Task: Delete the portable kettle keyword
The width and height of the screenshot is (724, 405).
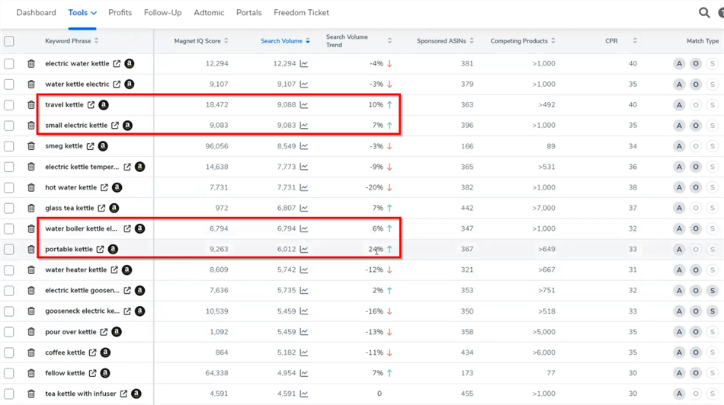Action: [x=31, y=249]
